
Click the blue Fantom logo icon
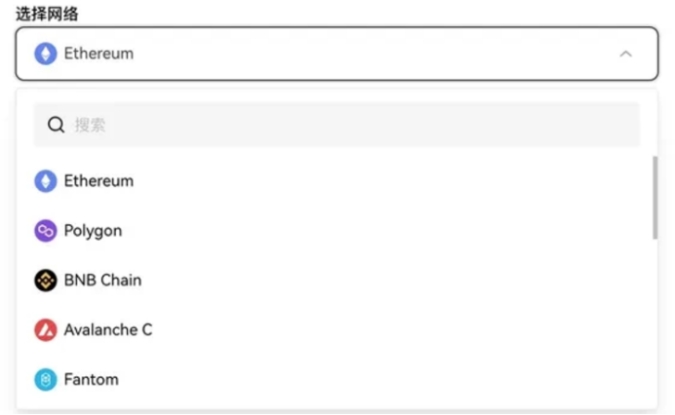point(46,380)
